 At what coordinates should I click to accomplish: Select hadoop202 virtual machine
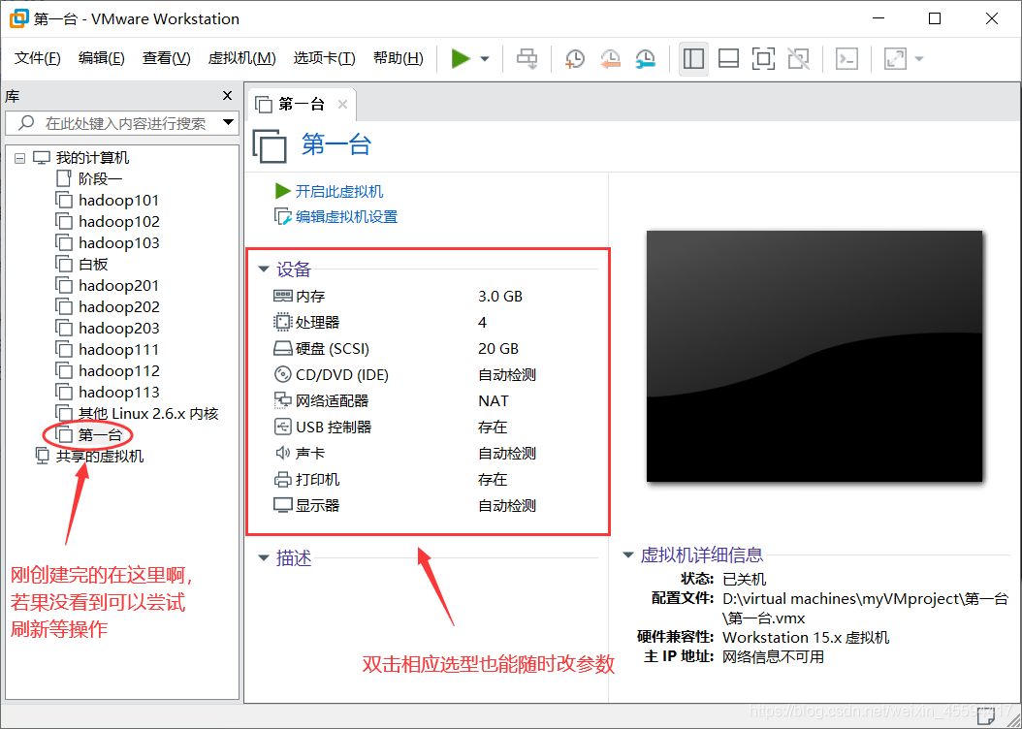pyautogui.click(x=108, y=307)
